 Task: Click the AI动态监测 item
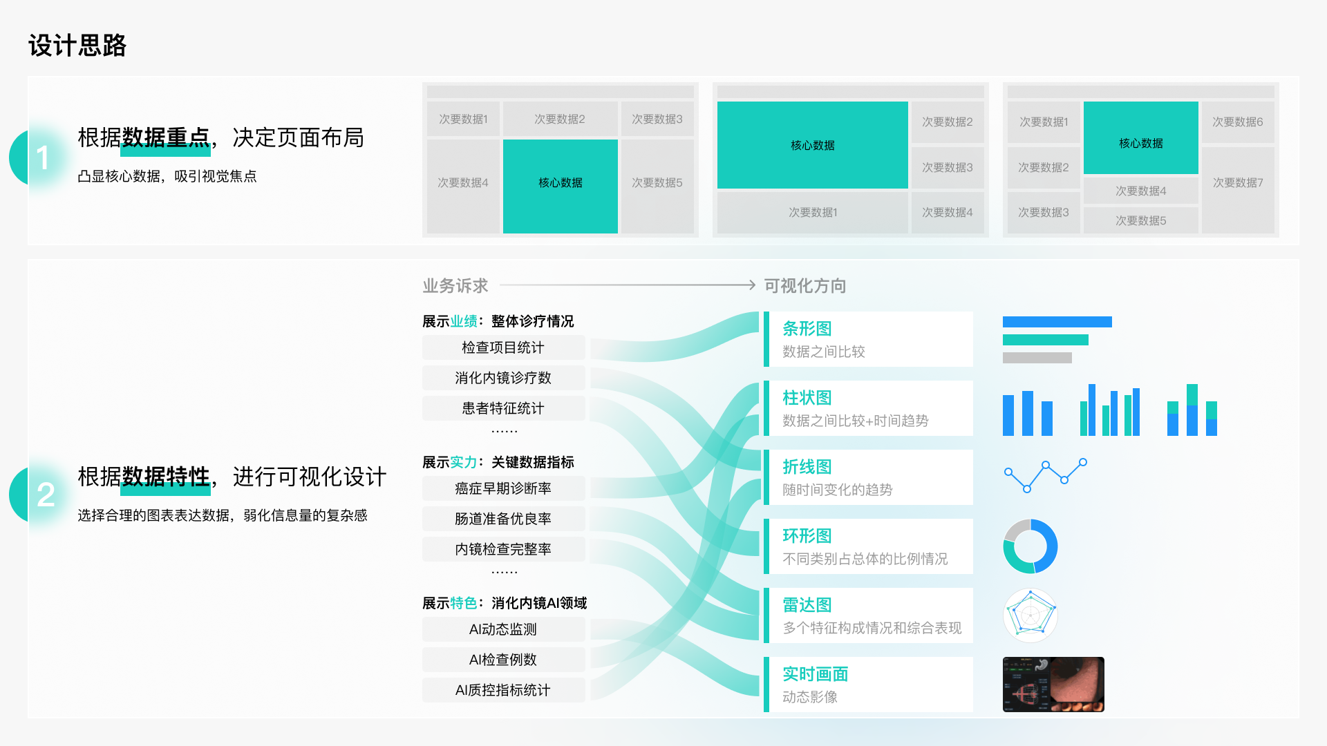503,629
